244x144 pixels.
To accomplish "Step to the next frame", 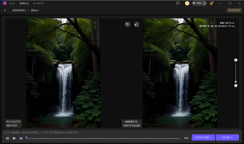I will point(21,138).
